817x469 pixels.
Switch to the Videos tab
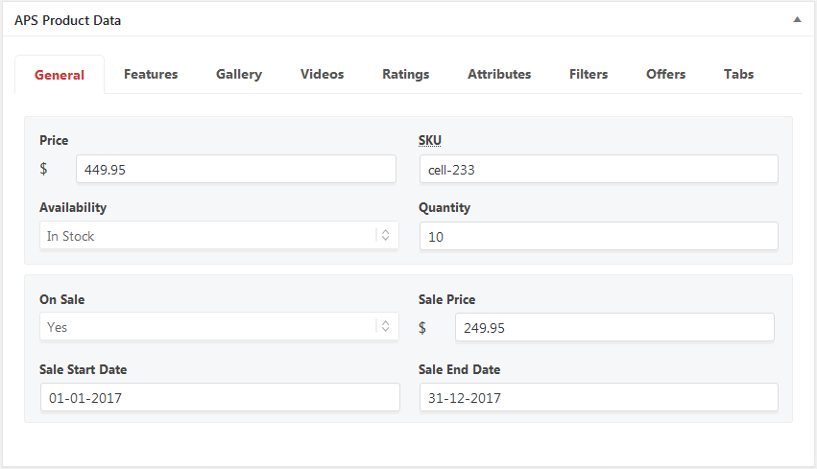coord(322,75)
